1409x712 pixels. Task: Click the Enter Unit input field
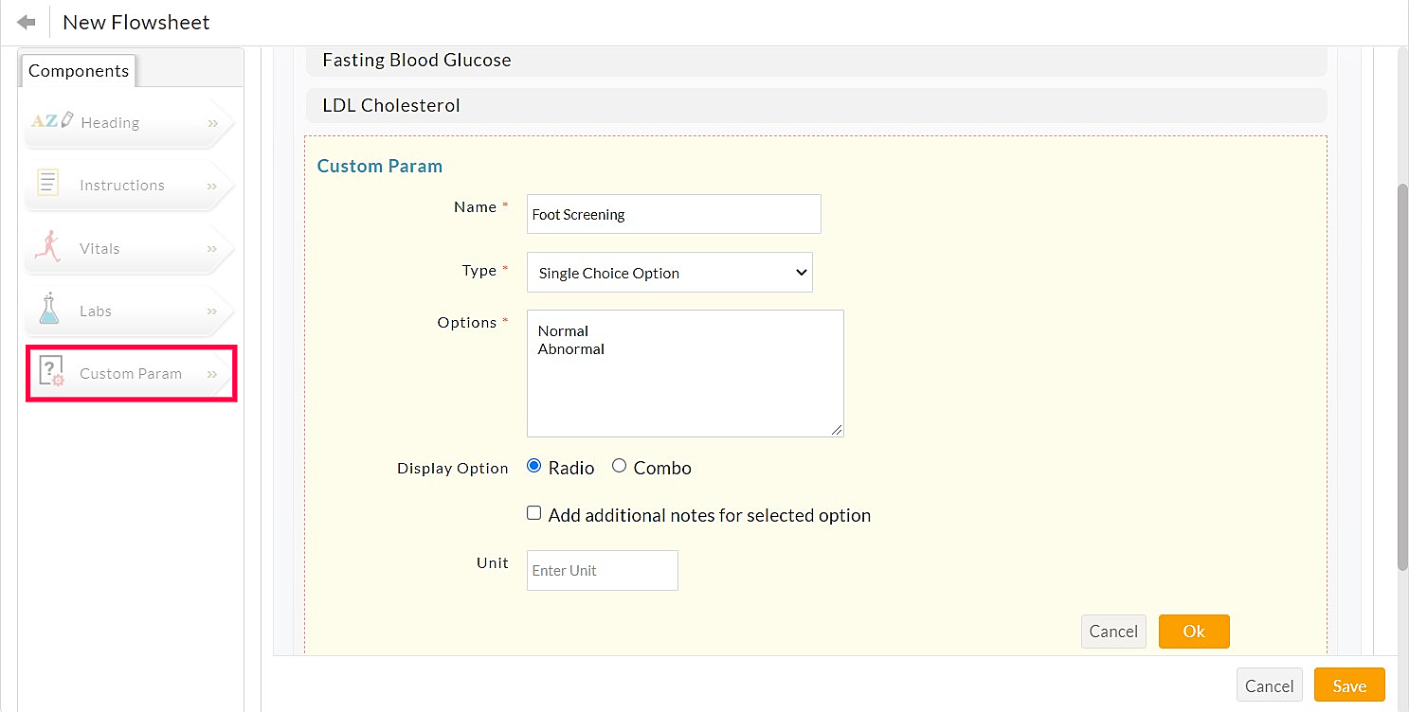602,570
